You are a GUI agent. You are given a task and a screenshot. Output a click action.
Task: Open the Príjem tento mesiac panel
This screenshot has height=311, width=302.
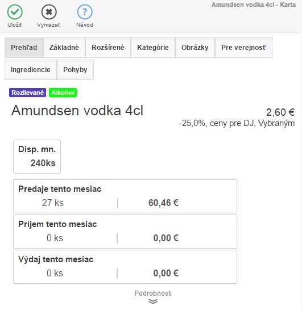[125, 232]
